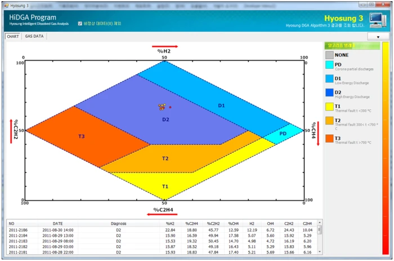Click the date 2011-08-29 08:00

click(x=58, y=241)
